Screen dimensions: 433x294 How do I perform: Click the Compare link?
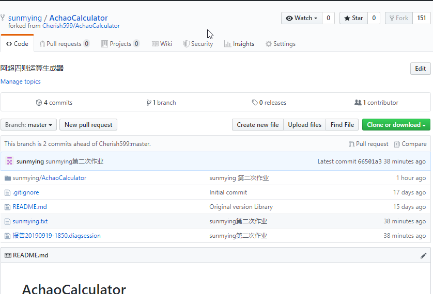coord(410,144)
